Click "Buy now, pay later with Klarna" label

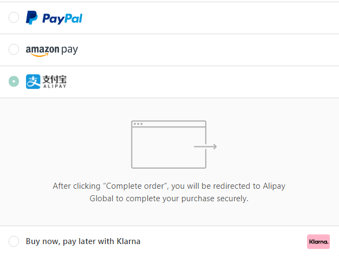(83, 241)
